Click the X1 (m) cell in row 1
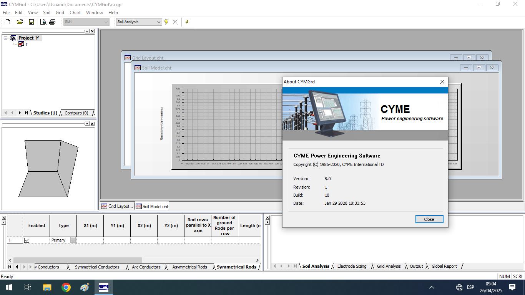Image resolution: width=525 pixels, height=295 pixels. 90,240
